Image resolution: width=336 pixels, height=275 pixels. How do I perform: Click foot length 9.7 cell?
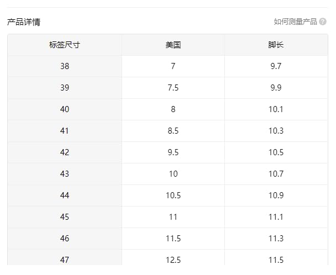point(276,66)
